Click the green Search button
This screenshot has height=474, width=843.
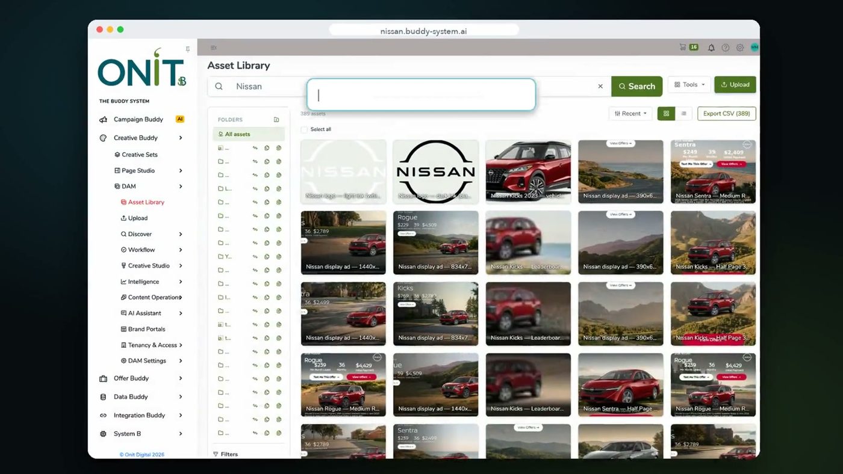coord(636,87)
